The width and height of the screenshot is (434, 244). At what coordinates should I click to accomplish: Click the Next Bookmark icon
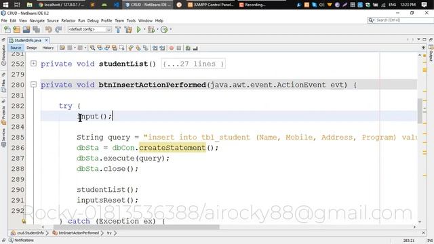(x=138, y=48)
